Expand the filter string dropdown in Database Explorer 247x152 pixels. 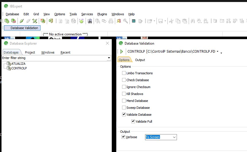(109, 58)
